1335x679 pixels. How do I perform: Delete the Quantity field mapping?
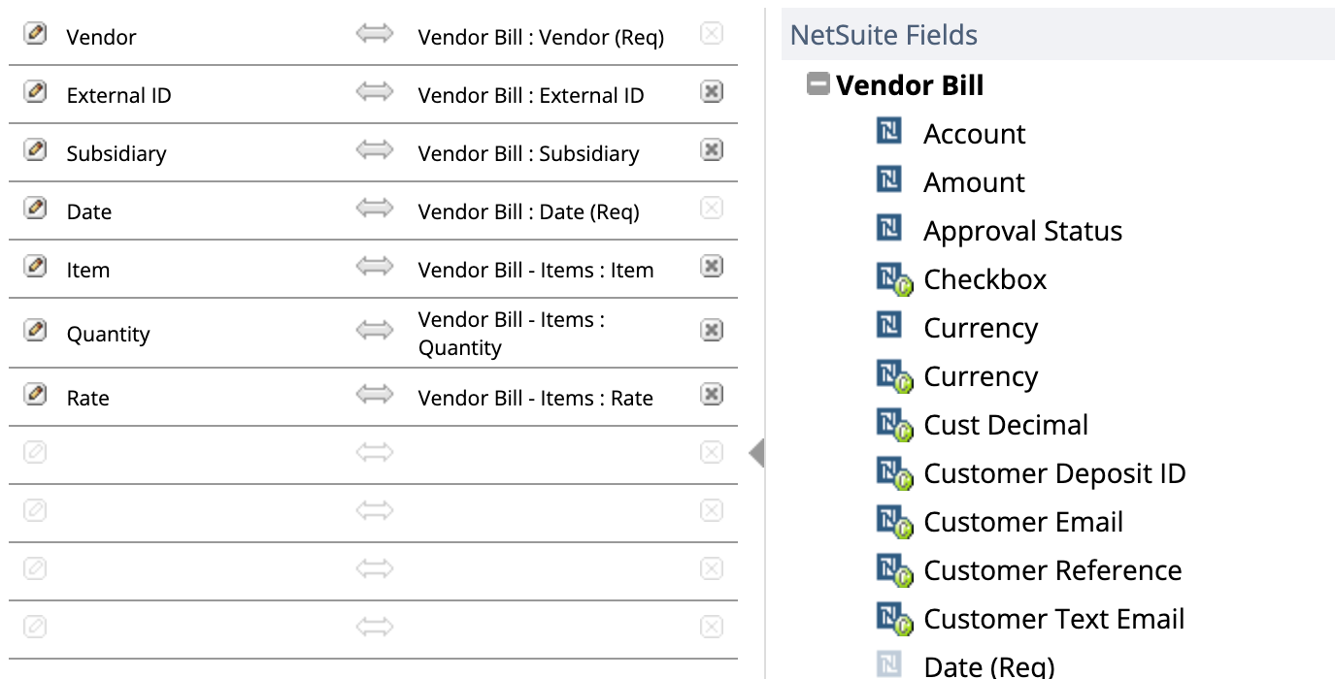[x=712, y=331]
